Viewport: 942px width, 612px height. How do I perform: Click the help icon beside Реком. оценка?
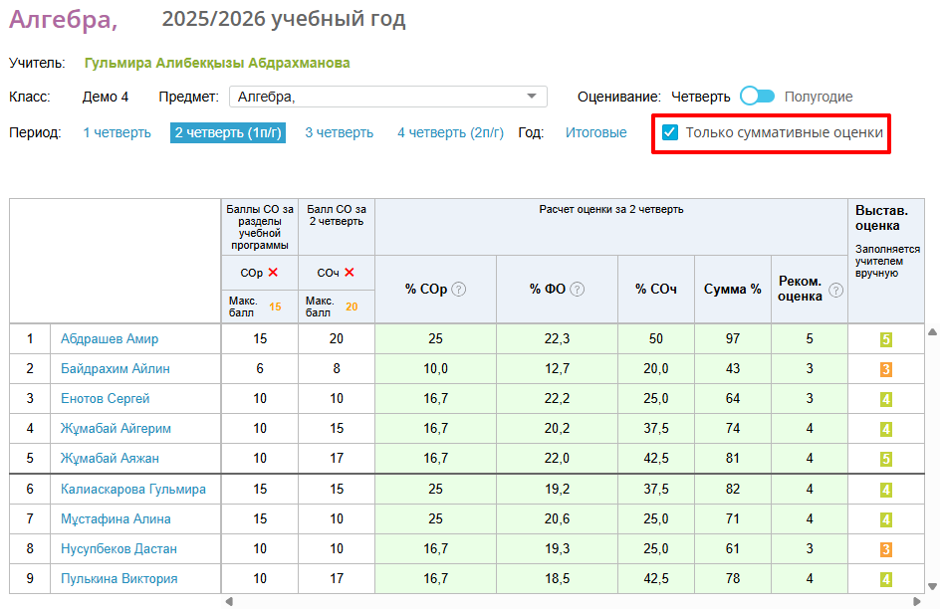point(835,290)
